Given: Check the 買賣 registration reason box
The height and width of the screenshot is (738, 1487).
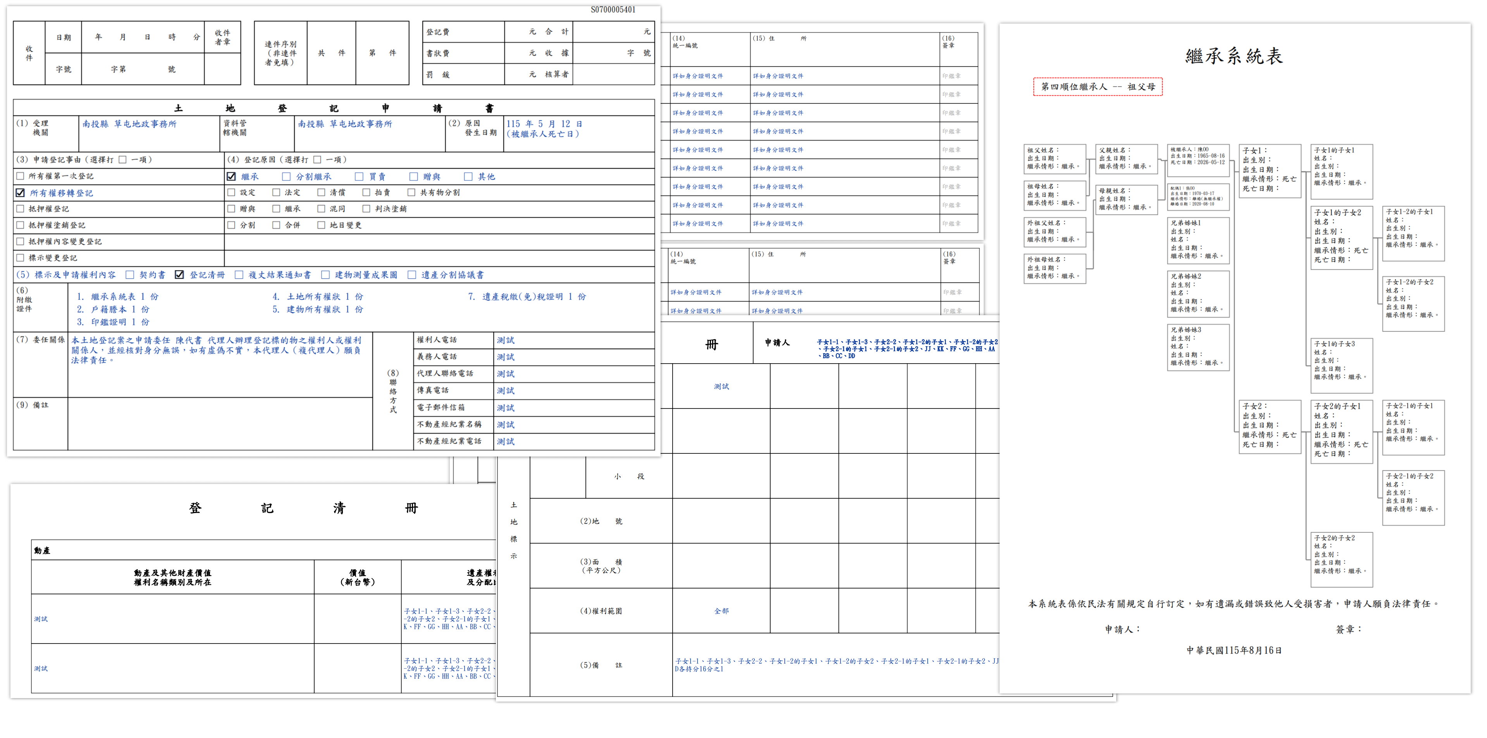Looking at the screenshot, I should tap(359, 177).
